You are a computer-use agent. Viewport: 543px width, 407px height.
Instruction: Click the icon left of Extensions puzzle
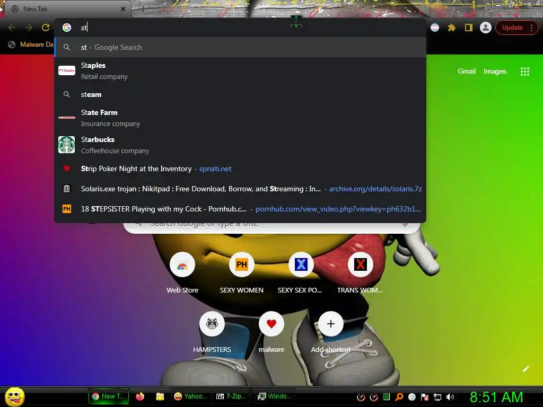[x=435, y=28]
